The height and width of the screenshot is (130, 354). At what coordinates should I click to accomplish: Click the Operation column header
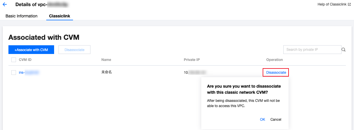click(274, 60)
